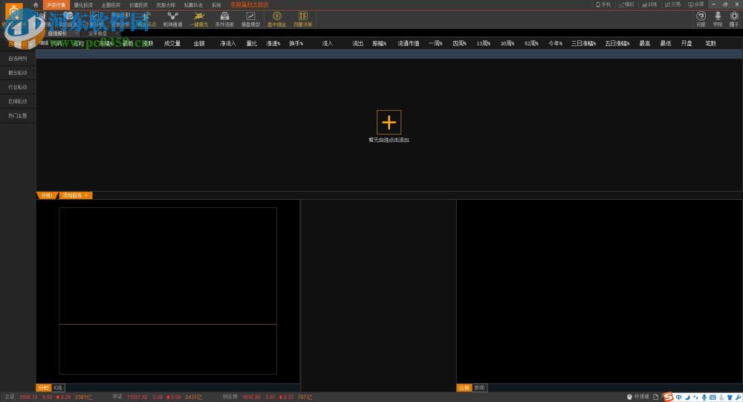Image resolution: width=743 pixels, height=402 pixels.
Task: Open 条件选股 stock screener
Action: [224, 19]
